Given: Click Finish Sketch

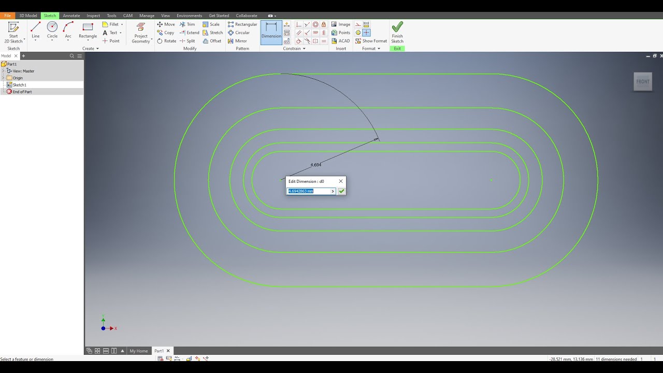Looking at the screenshot, I should click(397, 32).
